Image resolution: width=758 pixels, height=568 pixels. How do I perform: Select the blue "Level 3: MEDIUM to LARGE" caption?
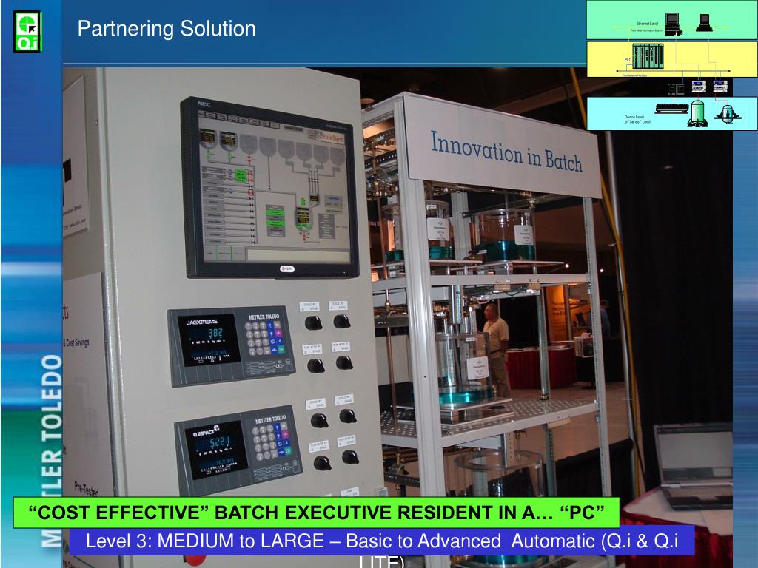point(382,541)
